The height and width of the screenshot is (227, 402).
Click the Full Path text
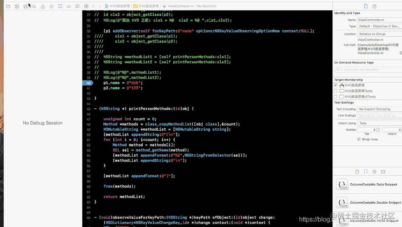click(378, 49)
